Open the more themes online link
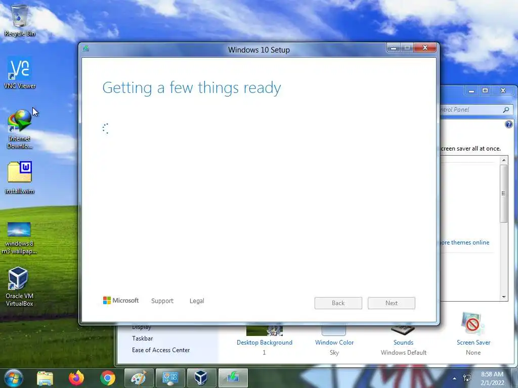This screenshot has height=388, width=518. tap(465, 243)
